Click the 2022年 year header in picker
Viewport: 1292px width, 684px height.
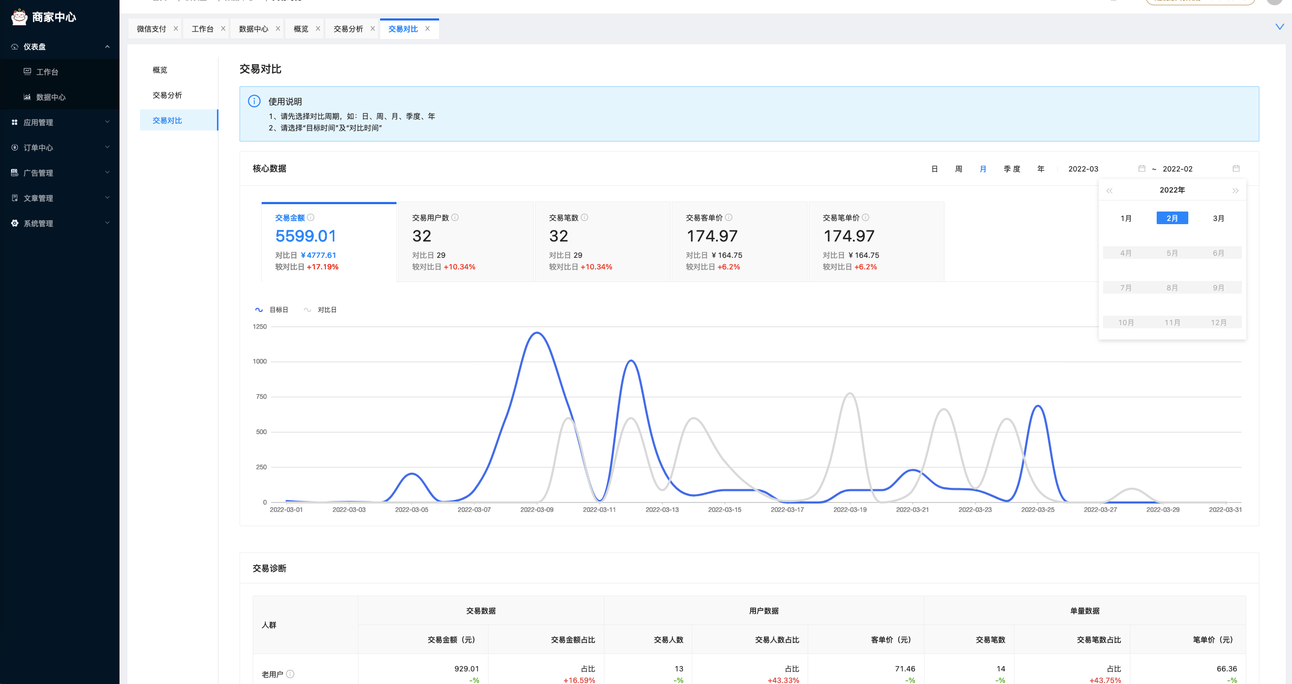pos(1172,190)
